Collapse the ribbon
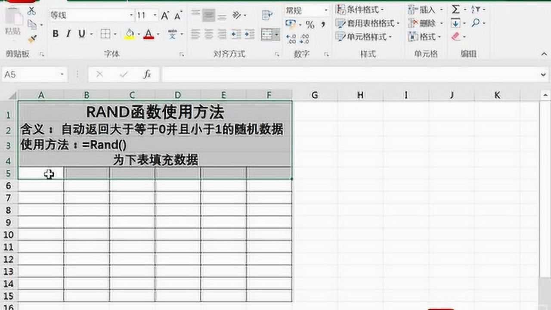Viewport: 551px width, 310px height. (x=544, y=54)
